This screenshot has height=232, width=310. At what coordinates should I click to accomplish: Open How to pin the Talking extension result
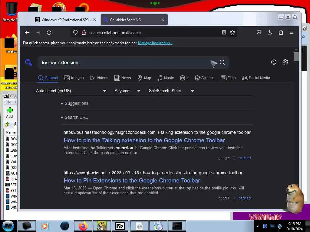click(x=144, y=140)
